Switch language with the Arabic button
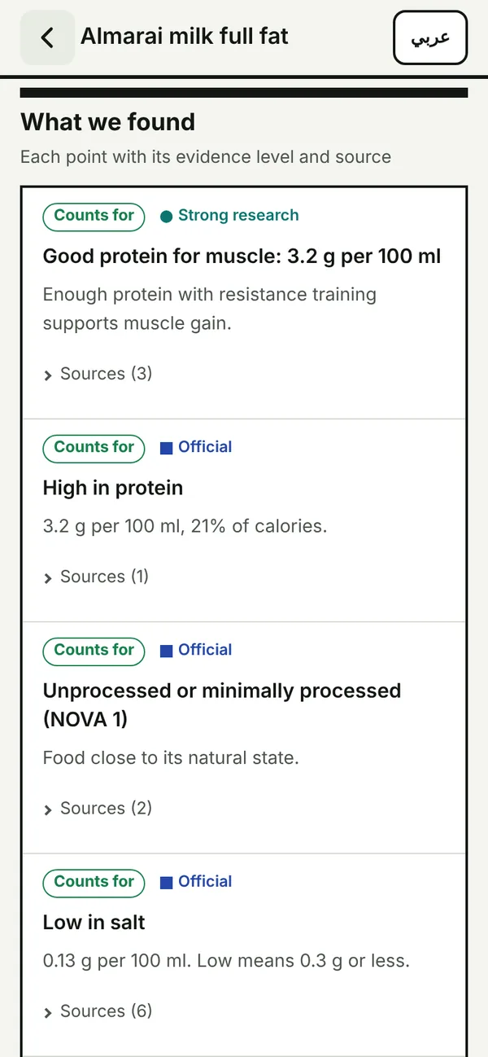 [430, 37]
